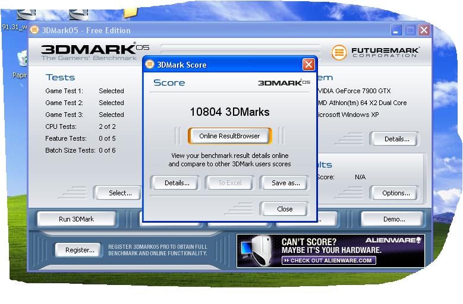Open system Details... in main window
463x304 pixels.
pyautogui.click(x=396, y=139)
